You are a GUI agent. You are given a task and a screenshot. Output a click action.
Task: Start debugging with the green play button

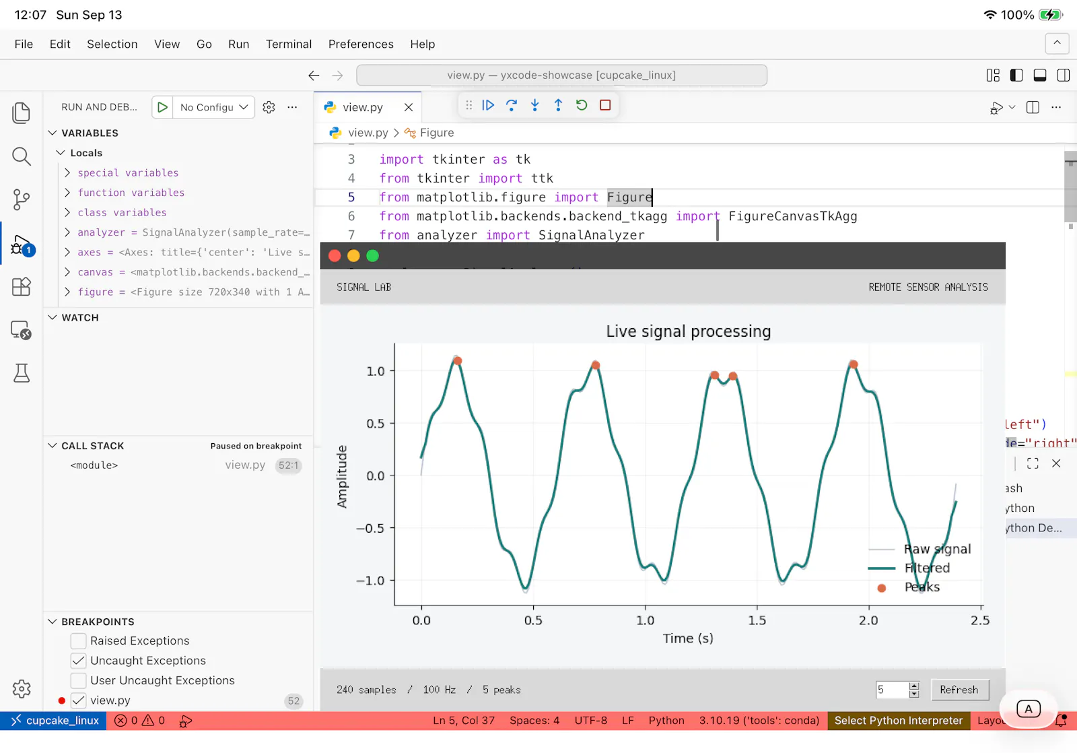tap(162, 107)
